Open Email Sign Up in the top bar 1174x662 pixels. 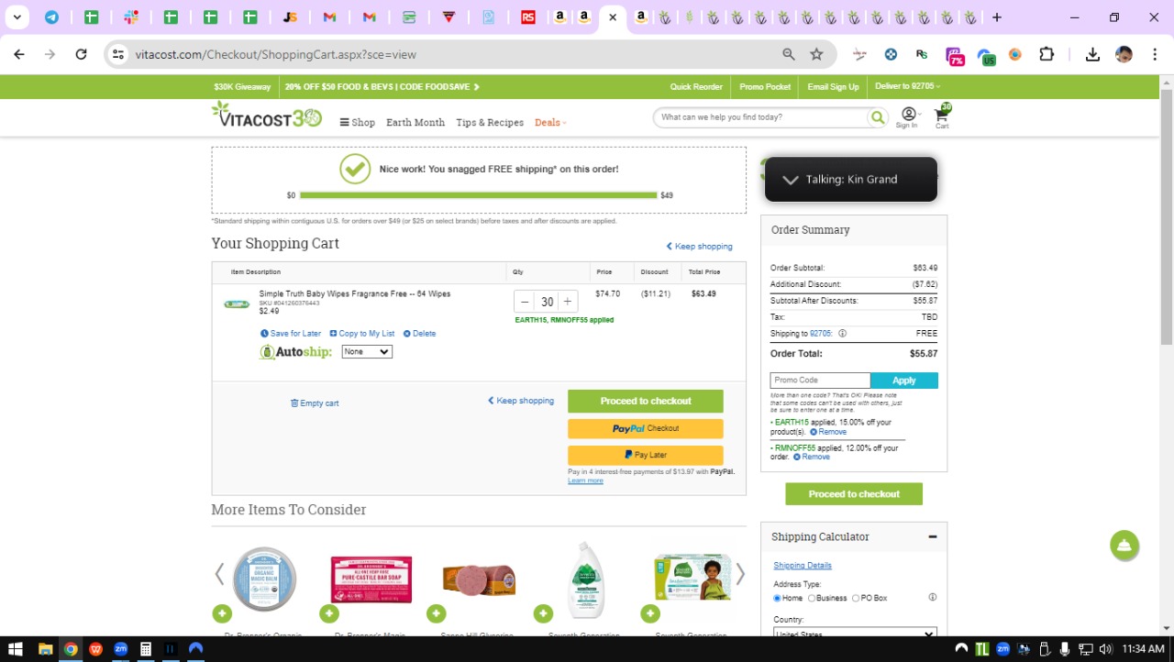click(833, 86)
